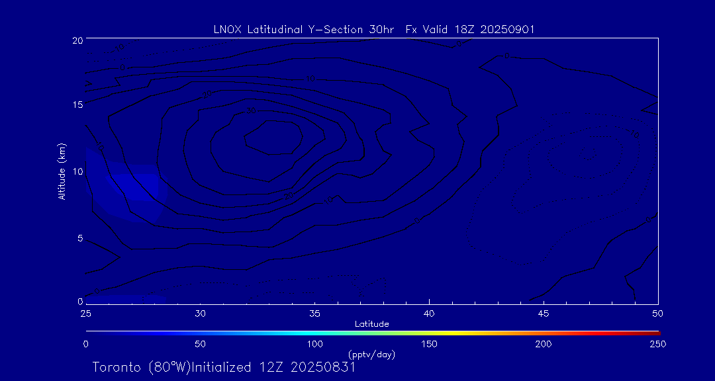Click altitude tick label '5' on y-axis

click(x=79, y=238)
